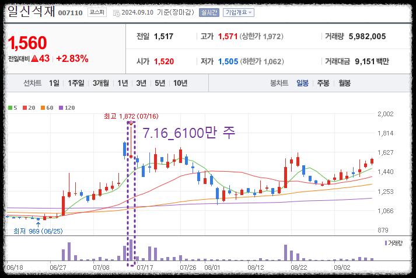This screenshot has width=416, height=278.
Task: Click the 거래대금 value 9,151 백만
Action: point(372,61)
